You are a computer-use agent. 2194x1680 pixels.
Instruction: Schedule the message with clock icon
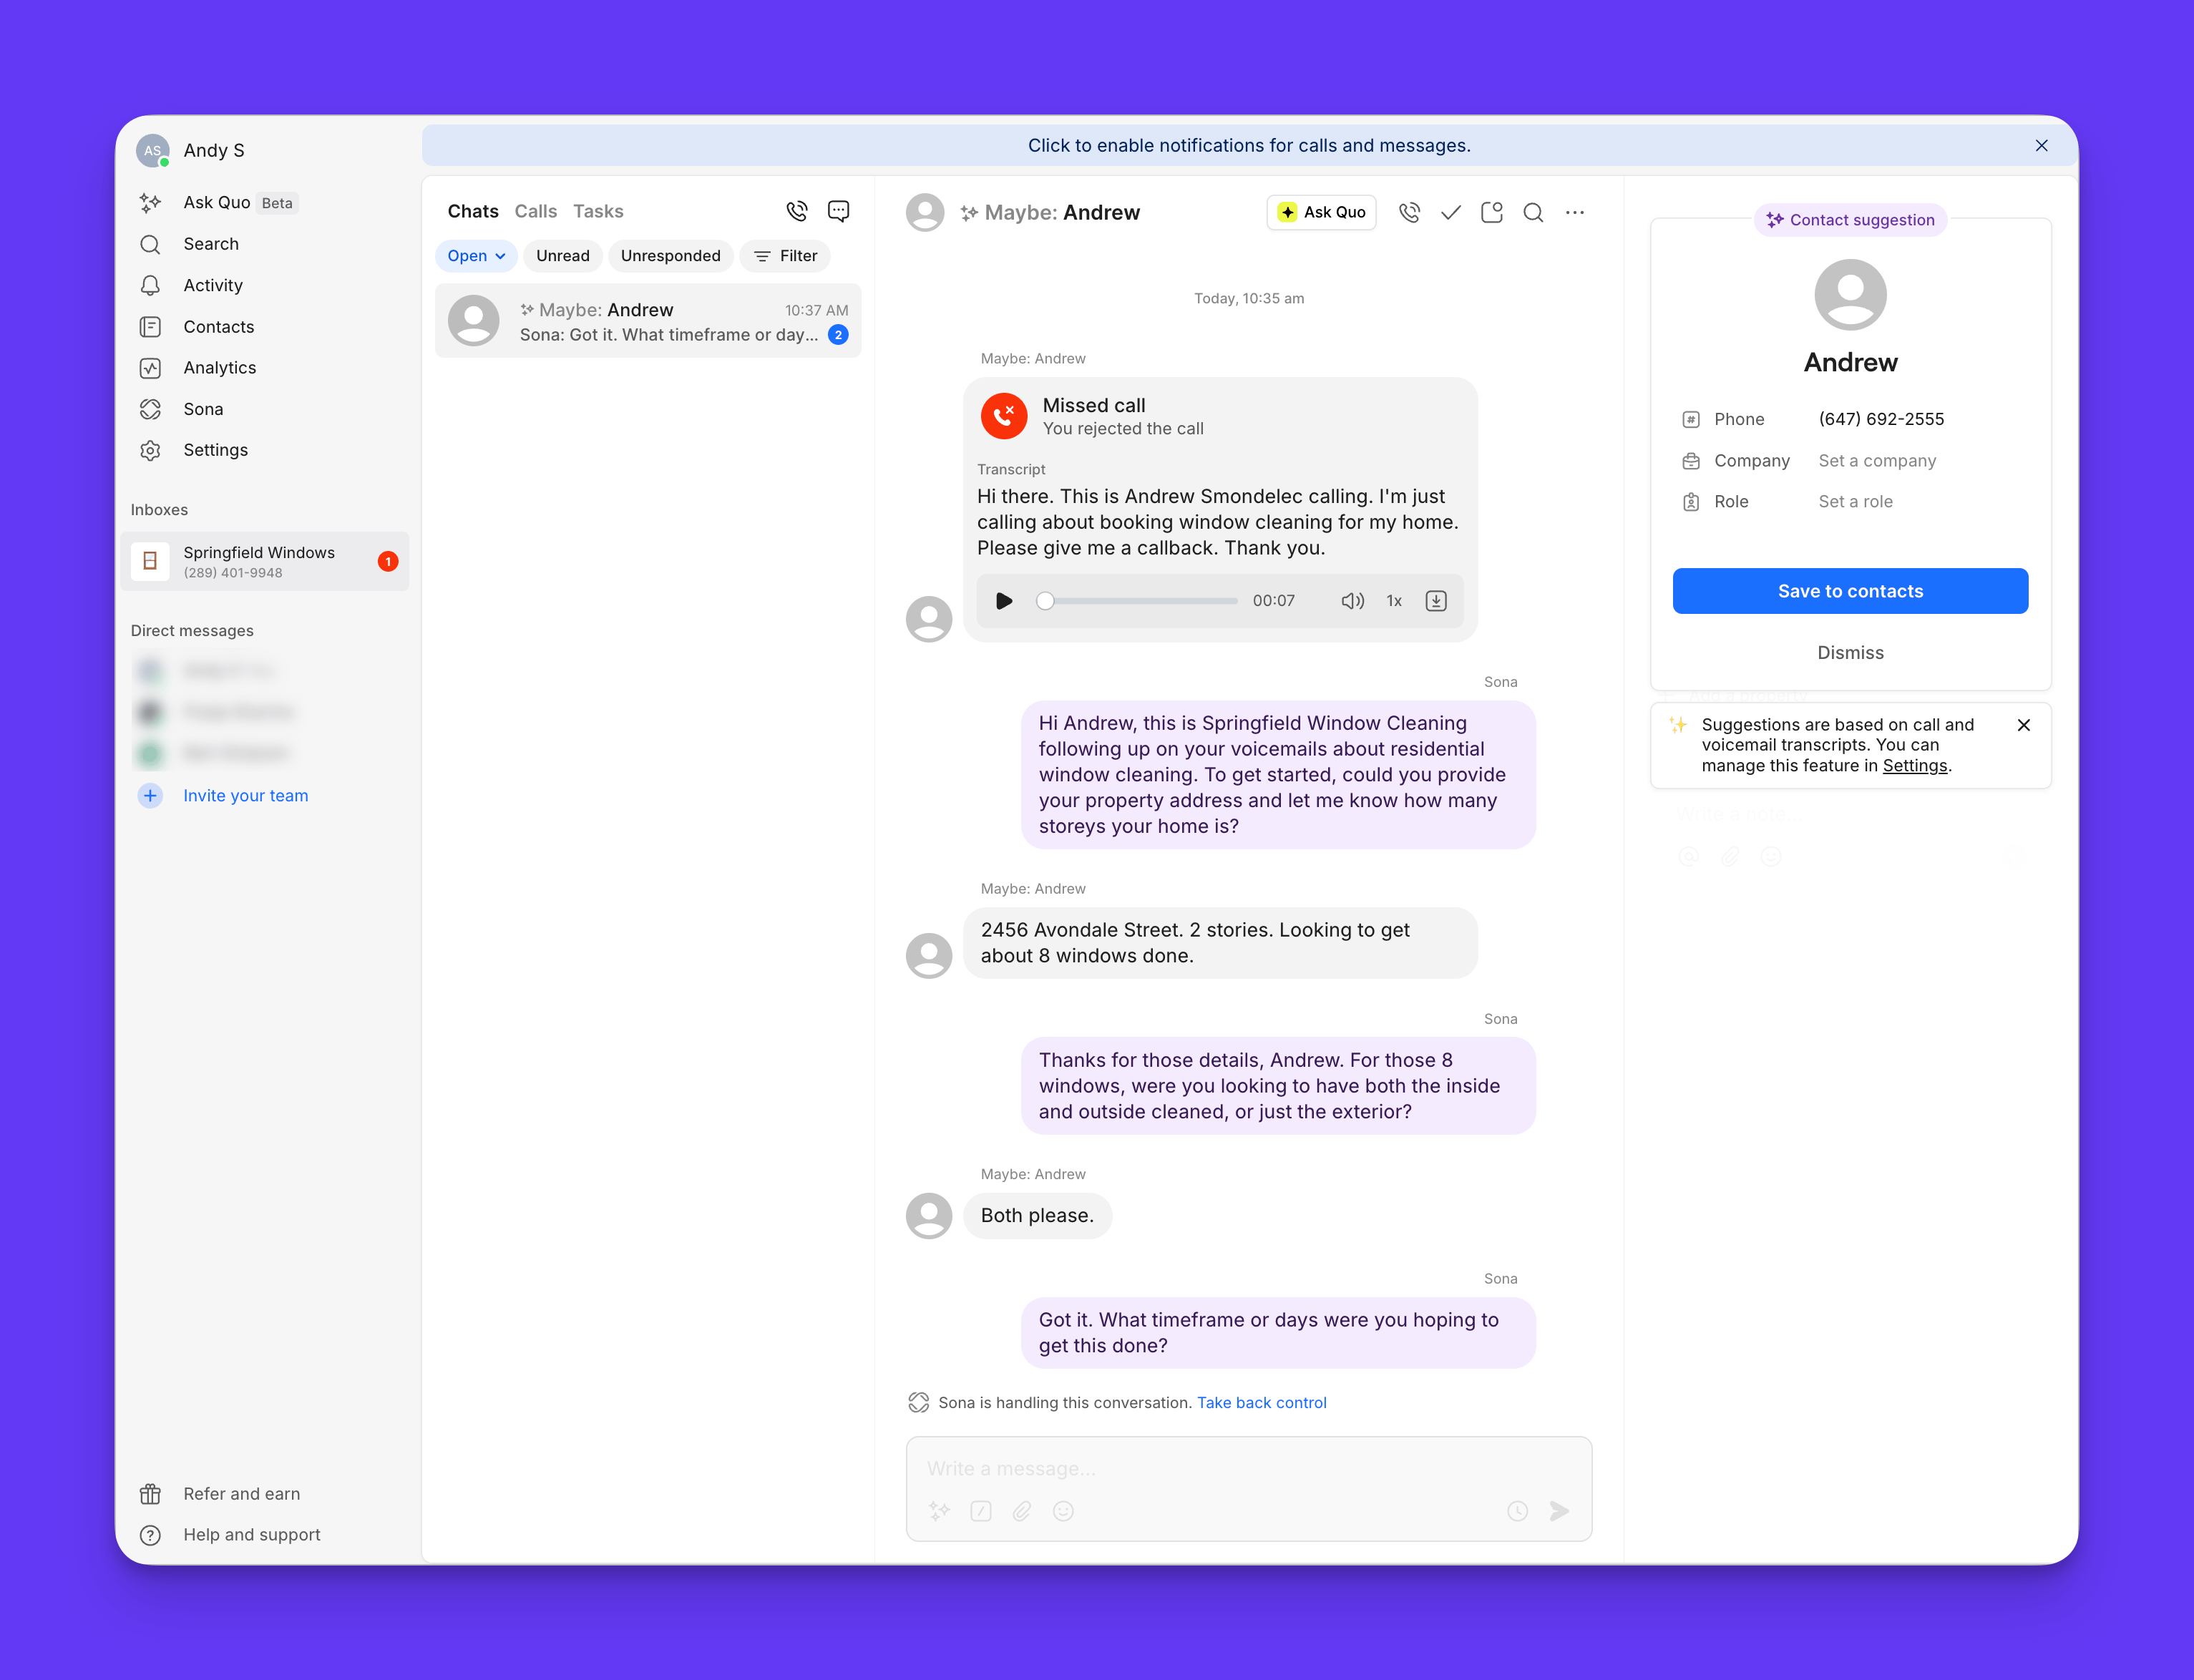1517,1511
